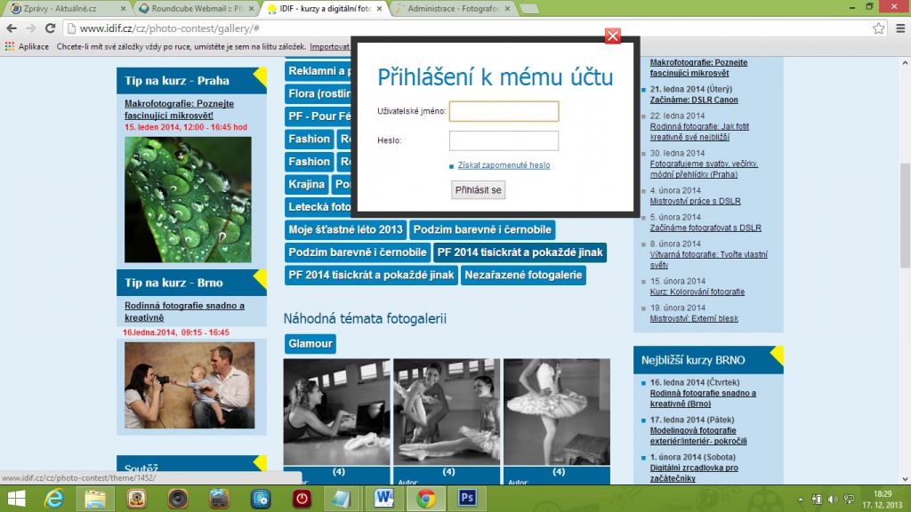Open the Digitální zrcadlovka pro začátečníky link
The height and width of the screenshot is (512, 911).
(694, 473)
